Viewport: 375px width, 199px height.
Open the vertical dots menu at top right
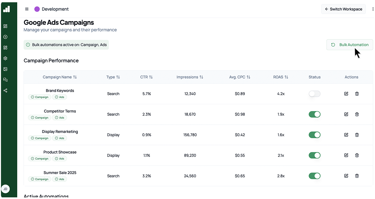[x=373, y=9]
